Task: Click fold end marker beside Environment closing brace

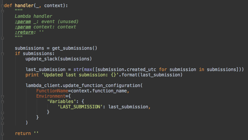Action: [2, 118]
